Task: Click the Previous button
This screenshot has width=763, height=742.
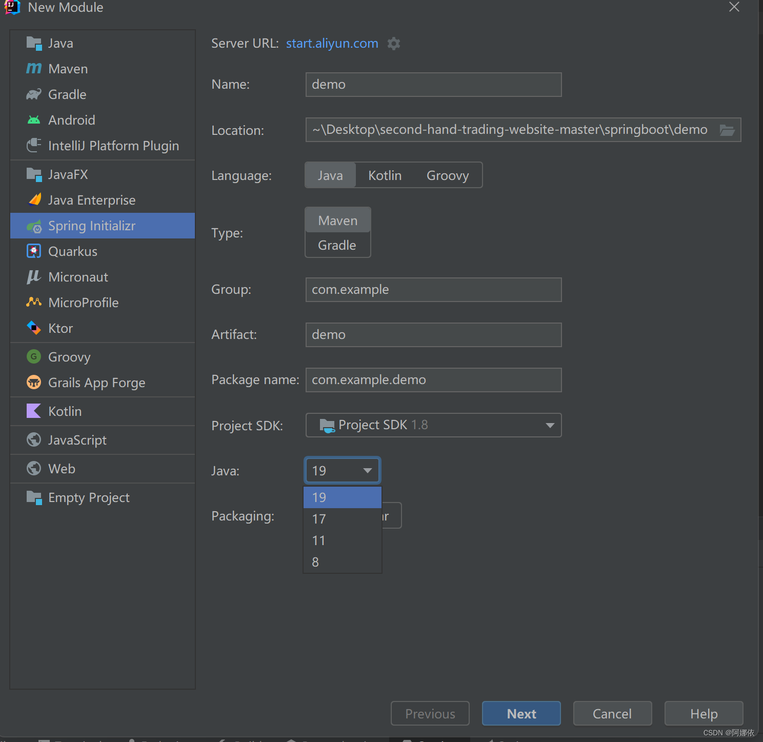Action: click(x=430, y=713)
